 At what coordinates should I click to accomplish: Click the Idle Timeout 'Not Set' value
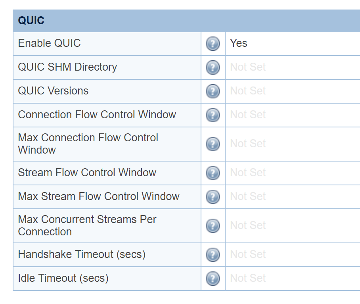[x=248, y=278]
